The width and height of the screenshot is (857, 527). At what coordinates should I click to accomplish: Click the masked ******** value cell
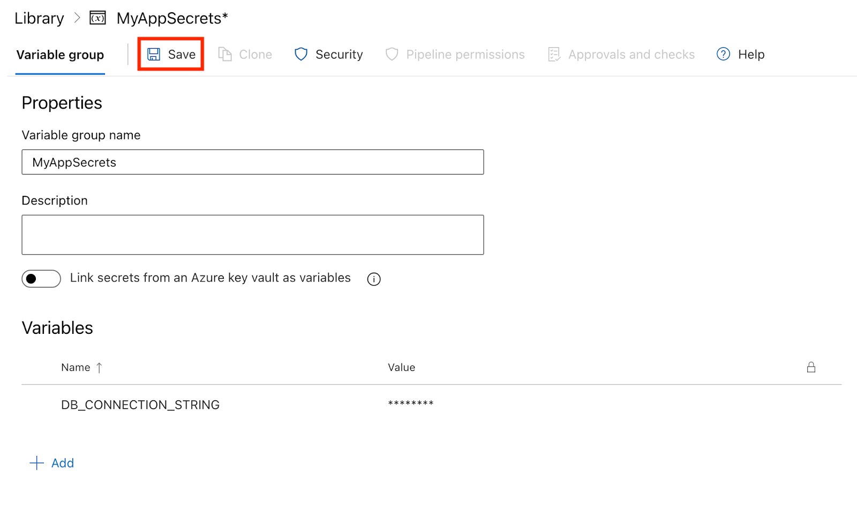coord(411,403)
